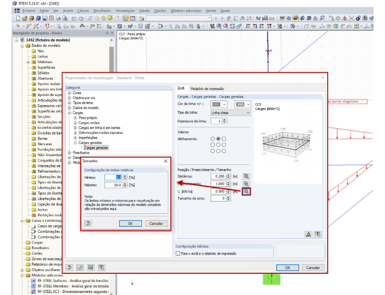
Task: Click the units and decimals icon at dialog bottom
Action: 91,267
